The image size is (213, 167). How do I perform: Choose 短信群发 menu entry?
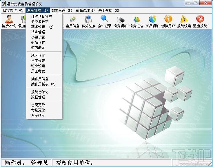point(44,48)
